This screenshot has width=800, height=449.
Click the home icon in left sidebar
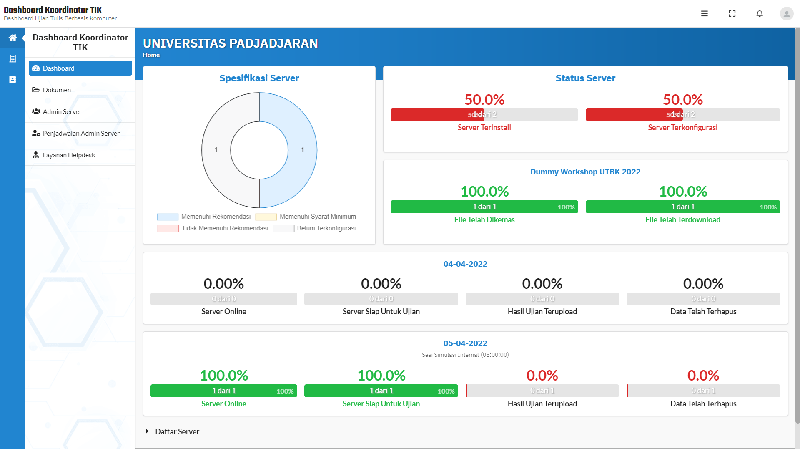click(x=13, y=38)
